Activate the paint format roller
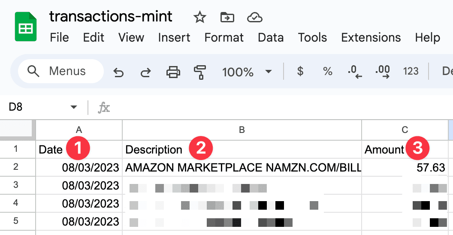The image size is (453, 235). pos(200,72)
